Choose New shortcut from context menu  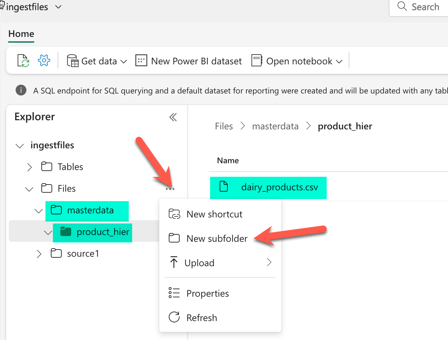pyautogui.click(x=220, y=214)
